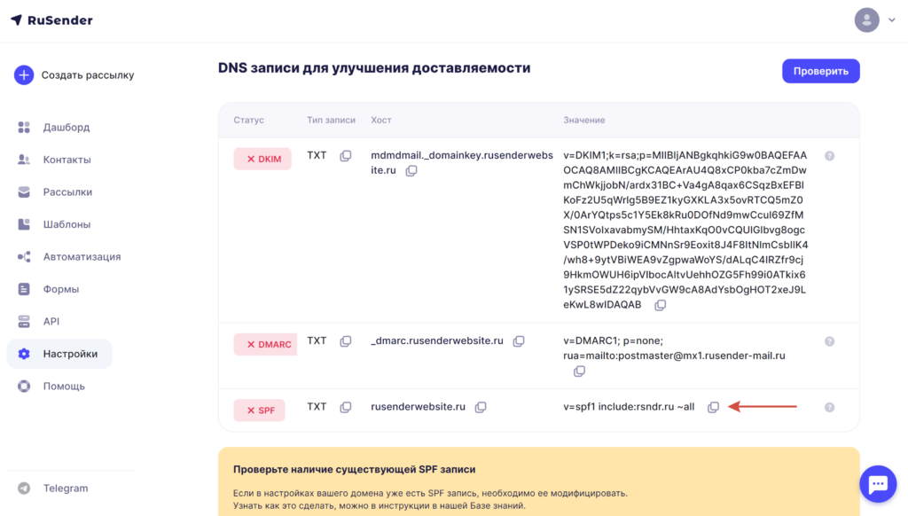Open Автоматизация section
908x516 pixels.
tap(82, 256)
